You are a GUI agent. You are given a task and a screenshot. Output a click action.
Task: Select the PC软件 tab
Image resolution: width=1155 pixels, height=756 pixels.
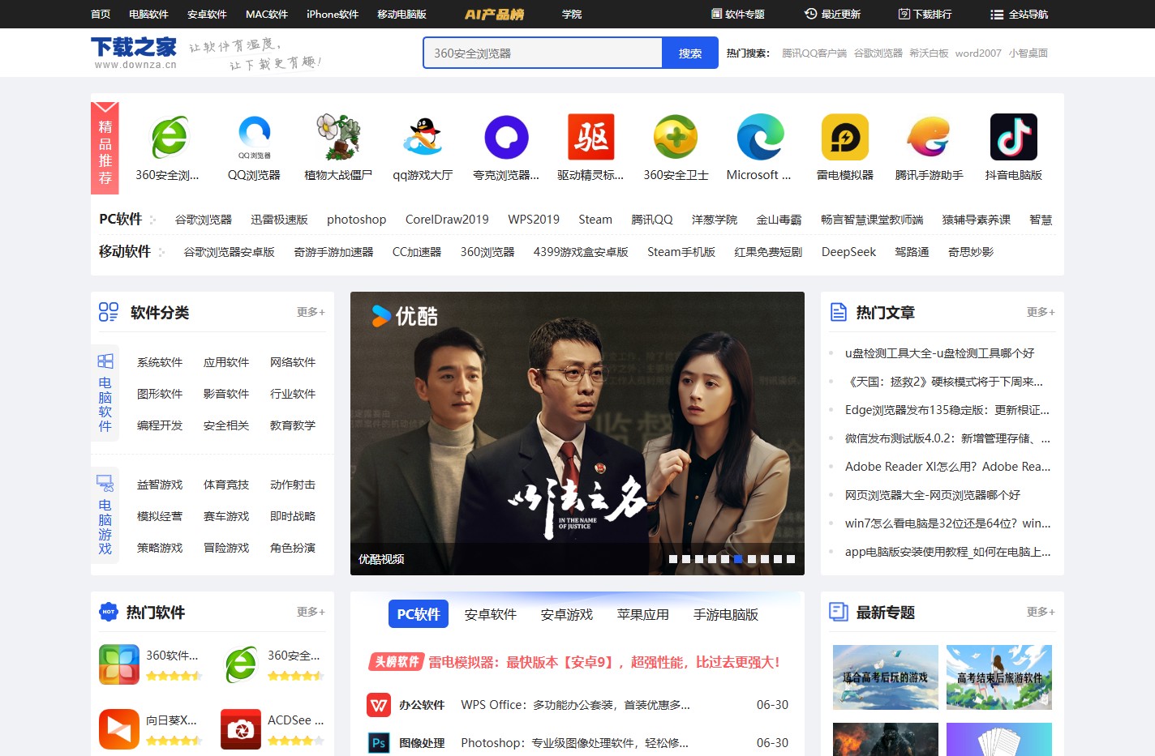419,614
